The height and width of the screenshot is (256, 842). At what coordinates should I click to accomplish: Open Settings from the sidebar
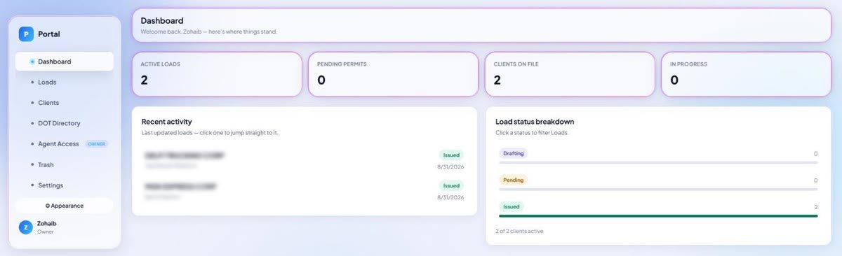(x=65, y=185)
